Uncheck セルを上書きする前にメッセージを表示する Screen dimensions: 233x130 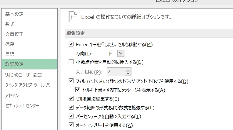pyautogui.click(x=78, y=90)
